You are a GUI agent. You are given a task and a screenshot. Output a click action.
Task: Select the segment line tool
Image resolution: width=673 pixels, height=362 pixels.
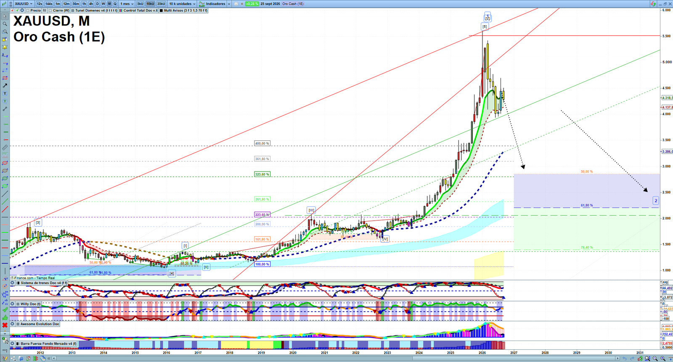click(5, 109)
